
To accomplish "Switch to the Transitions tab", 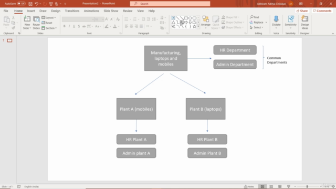I will pos(72,10).
